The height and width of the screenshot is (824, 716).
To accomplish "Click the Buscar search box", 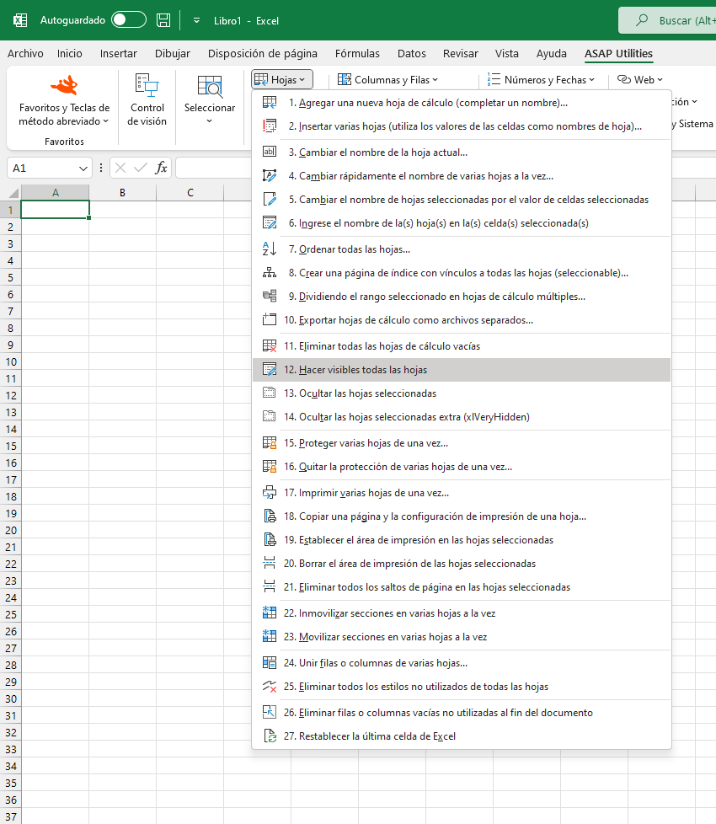I will (x=667, y=20).
